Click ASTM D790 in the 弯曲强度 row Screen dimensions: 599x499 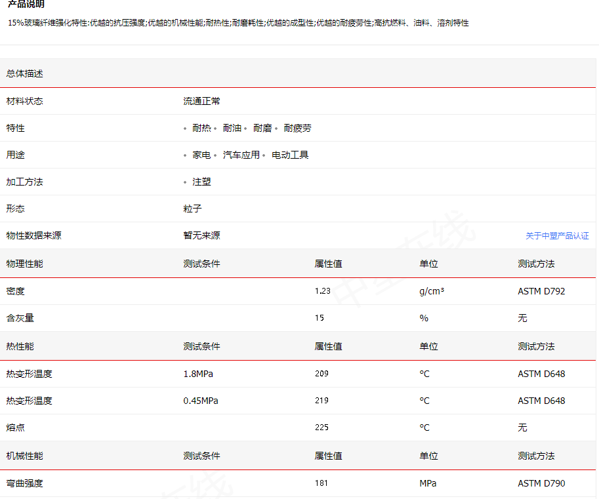[541, 483]
